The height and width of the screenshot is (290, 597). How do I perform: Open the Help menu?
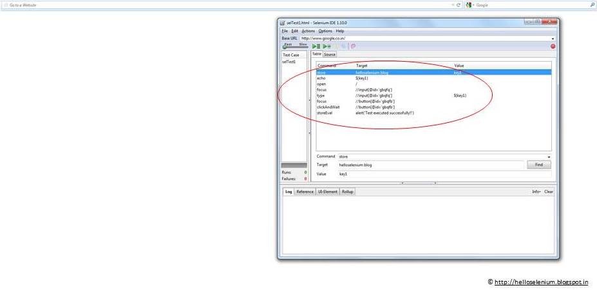pos(339,31)
